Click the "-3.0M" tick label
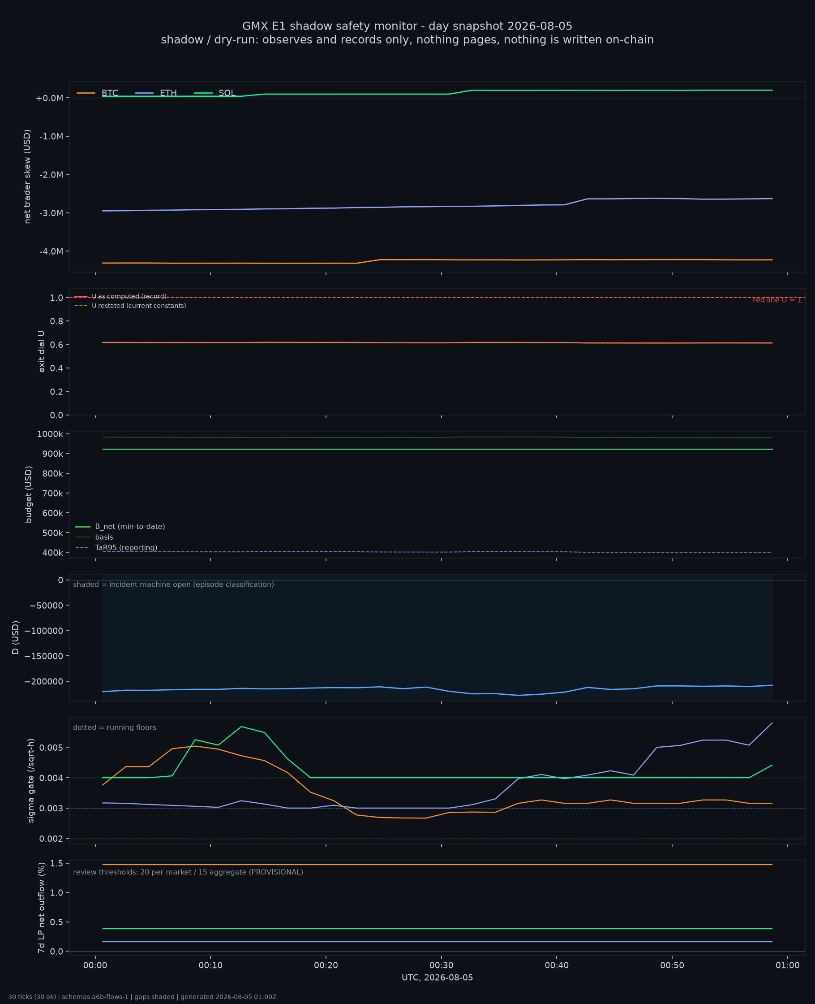Image resolution: width=815 pixels, height=1004 pixels. (x=51, y=213)
